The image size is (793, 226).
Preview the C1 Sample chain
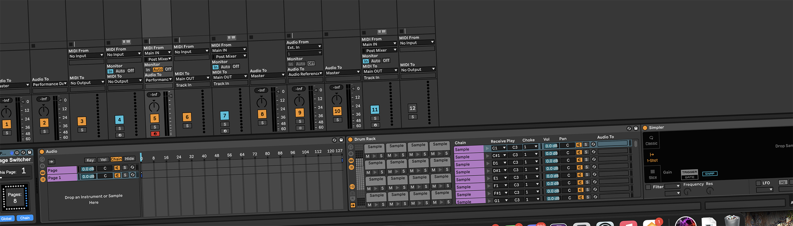coord(488,148)
